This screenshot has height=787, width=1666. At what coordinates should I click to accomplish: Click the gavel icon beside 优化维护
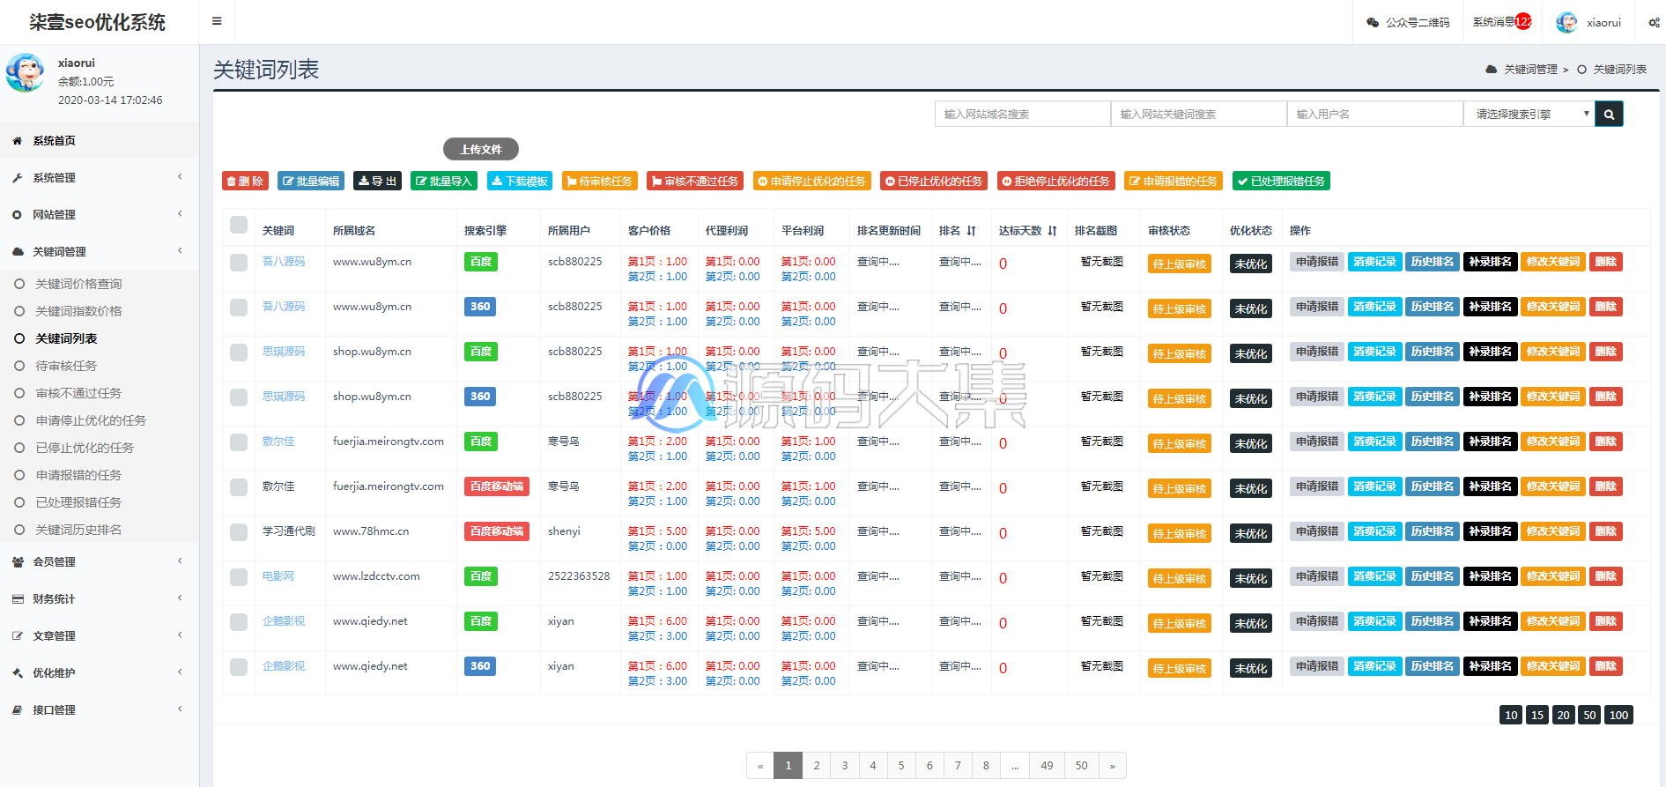pyautogui.click(x=18, y=673)
